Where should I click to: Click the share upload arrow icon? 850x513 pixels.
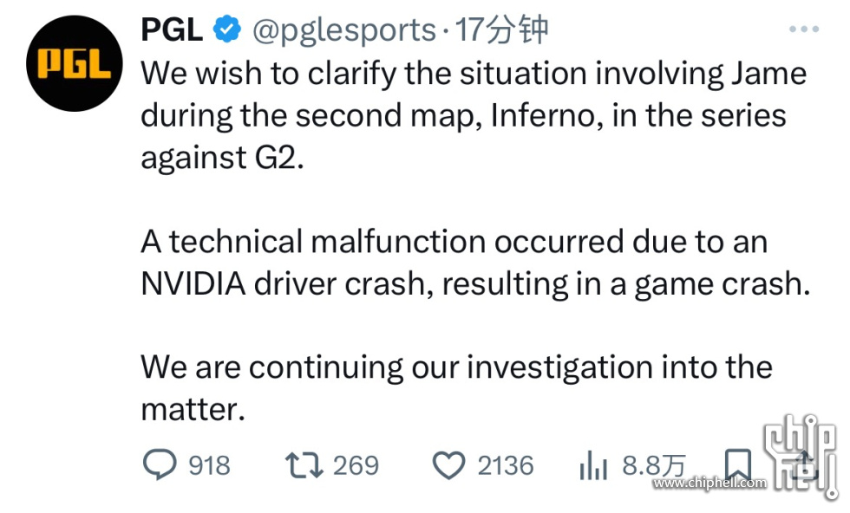point(806,464)
